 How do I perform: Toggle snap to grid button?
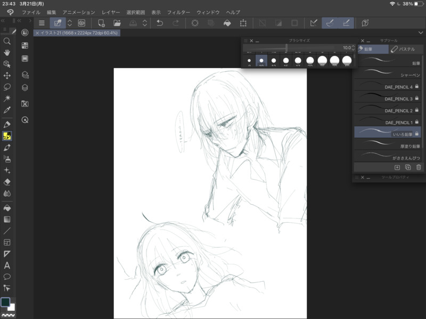point(346,23)
